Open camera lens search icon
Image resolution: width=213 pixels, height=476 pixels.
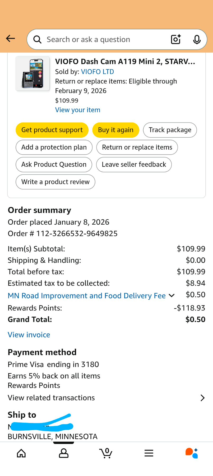[x=176, y=39]
